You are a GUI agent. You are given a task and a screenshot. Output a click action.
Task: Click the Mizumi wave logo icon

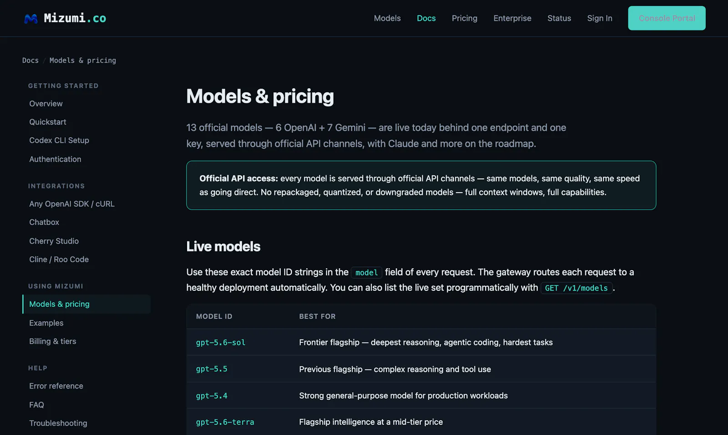pos(31,19)
